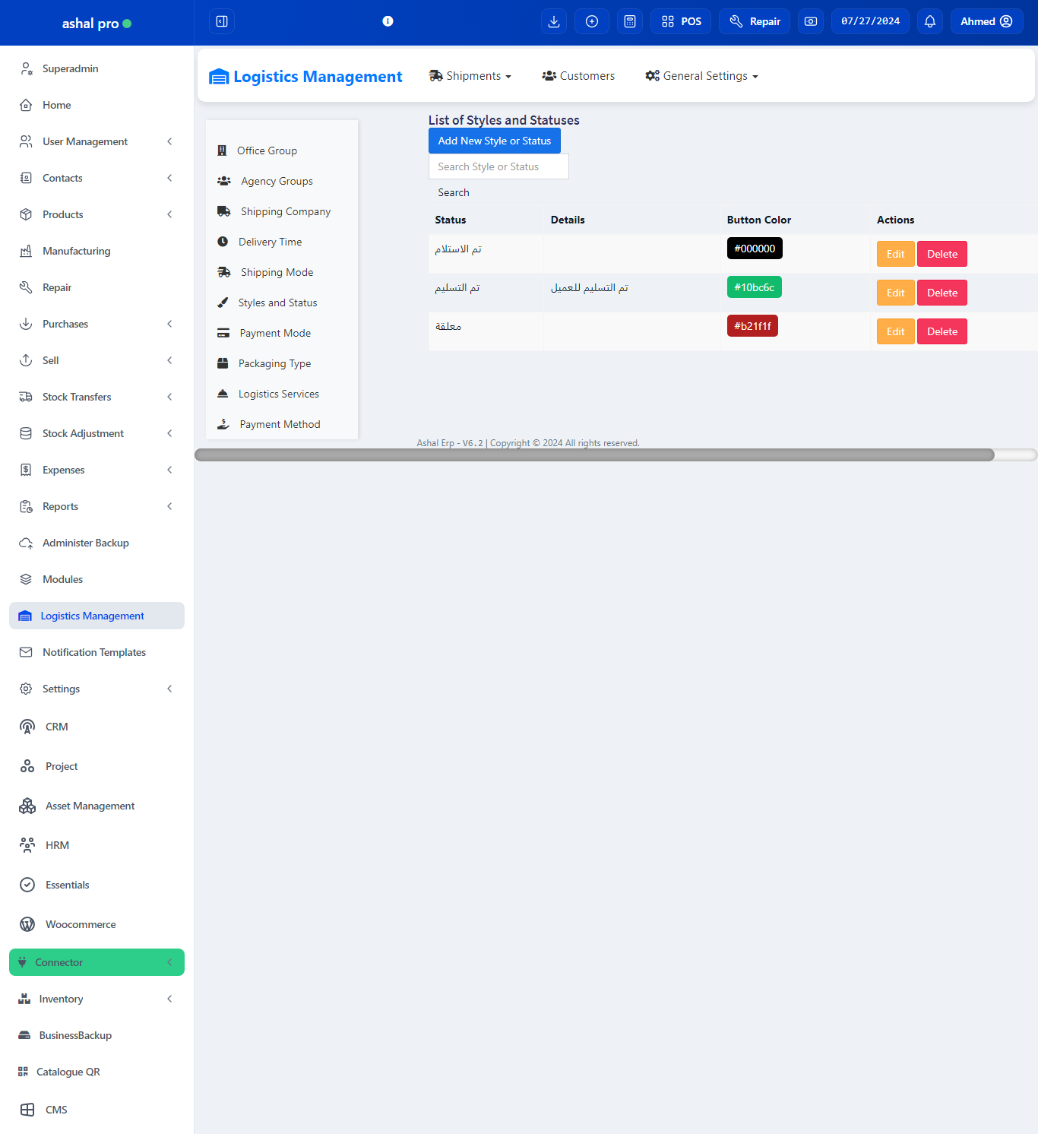Click the Search Style or Status field
Viewport: 1038px width, 1134px height.
click(498, 166)
